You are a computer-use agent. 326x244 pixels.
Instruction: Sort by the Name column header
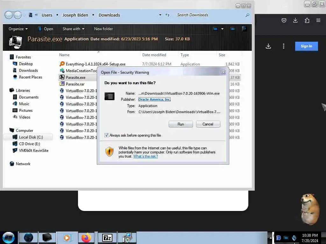click(64, 55)
